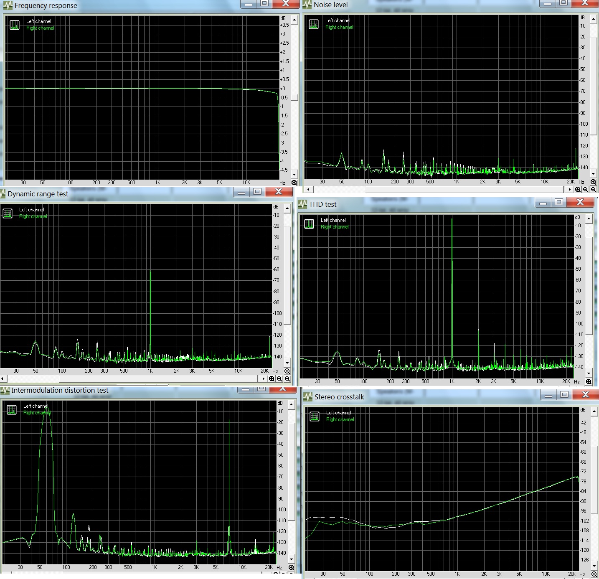Click scroll-up arrow in Noise level window
This screenshot has height=579, width=599.
(x=594, y=19)
